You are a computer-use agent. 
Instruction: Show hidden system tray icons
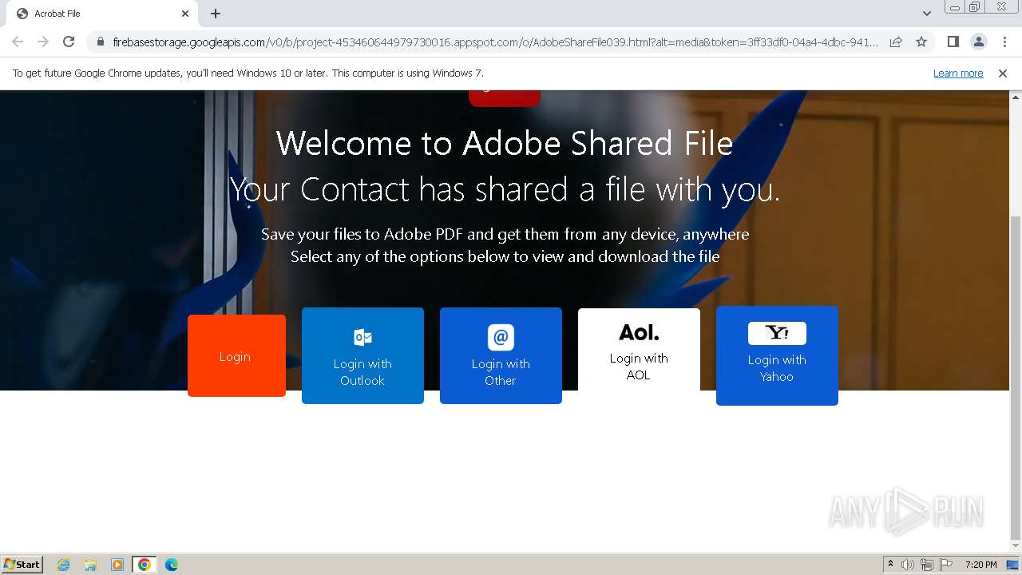[890, 564]
